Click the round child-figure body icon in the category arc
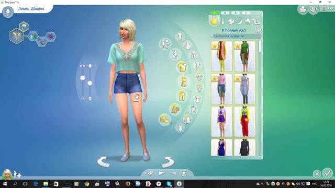 click(x=175, y=54)
